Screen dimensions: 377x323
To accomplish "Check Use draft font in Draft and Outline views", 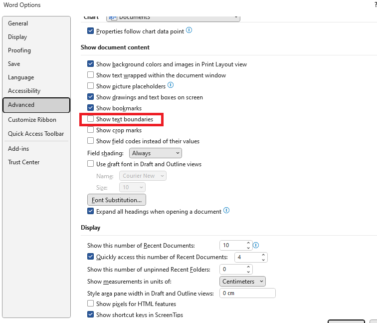I will coord(90,164).
